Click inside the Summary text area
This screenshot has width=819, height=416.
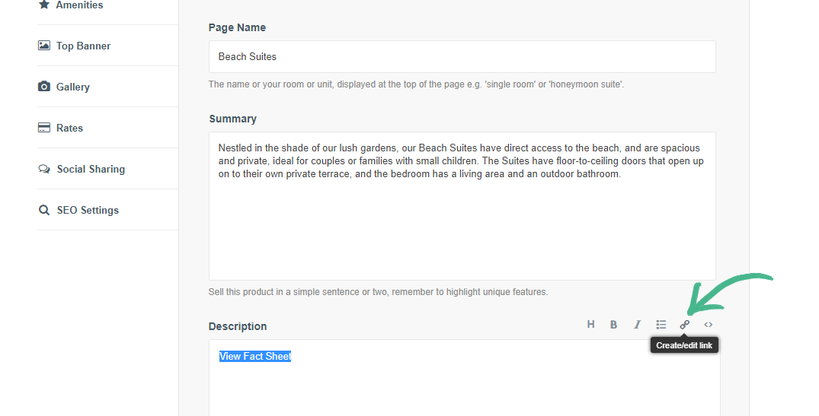click(x=462, y=228)
